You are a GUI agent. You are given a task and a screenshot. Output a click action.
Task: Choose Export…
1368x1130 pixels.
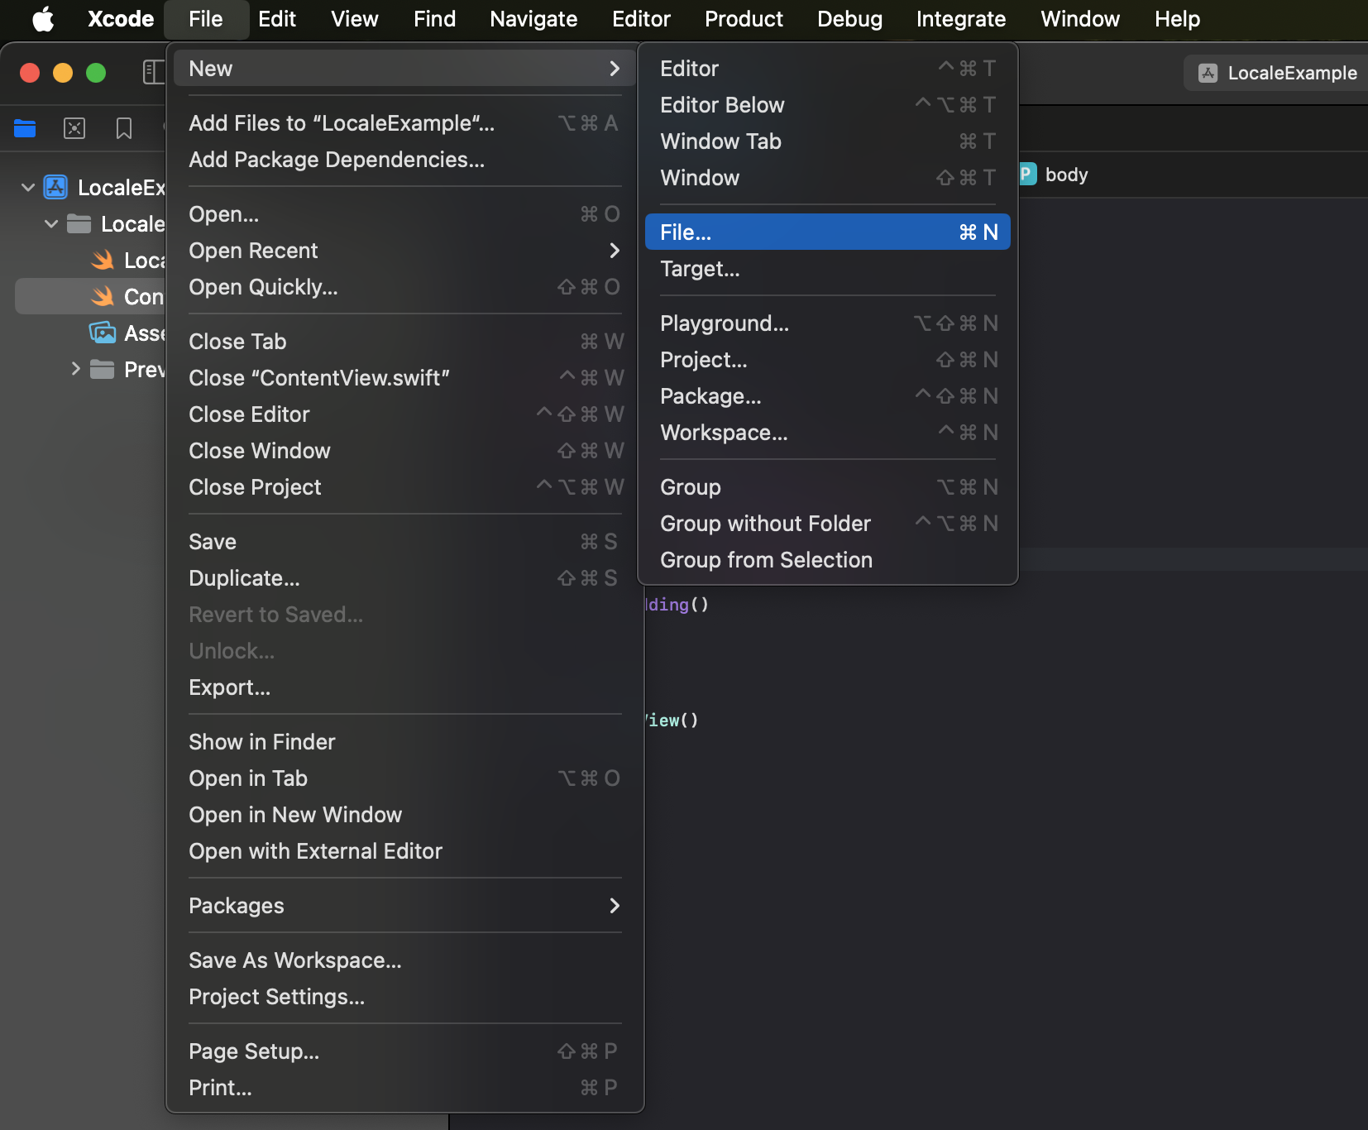click(405, 687)
